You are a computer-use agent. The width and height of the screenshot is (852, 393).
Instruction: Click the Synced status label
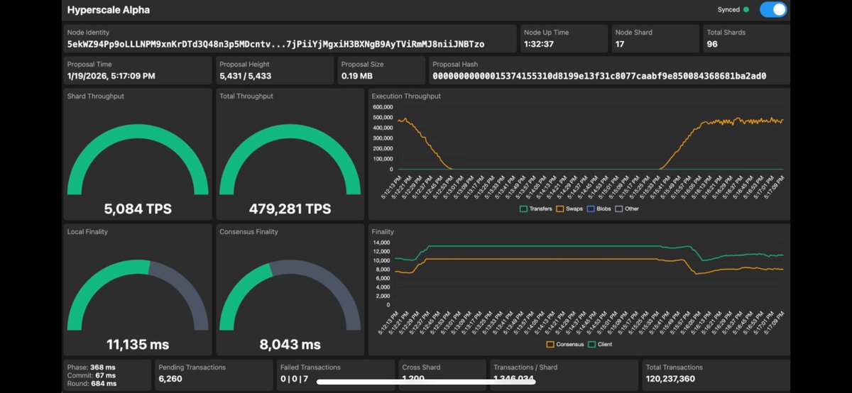coord(728,10)
